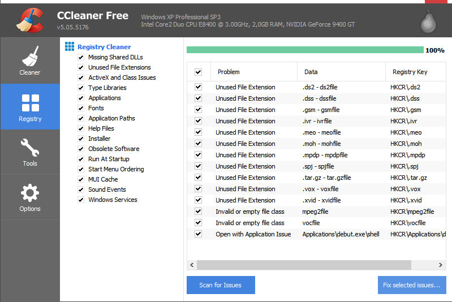
Task: Uncheck the .vox - voxfile issue row
Action: pos(199,189)
